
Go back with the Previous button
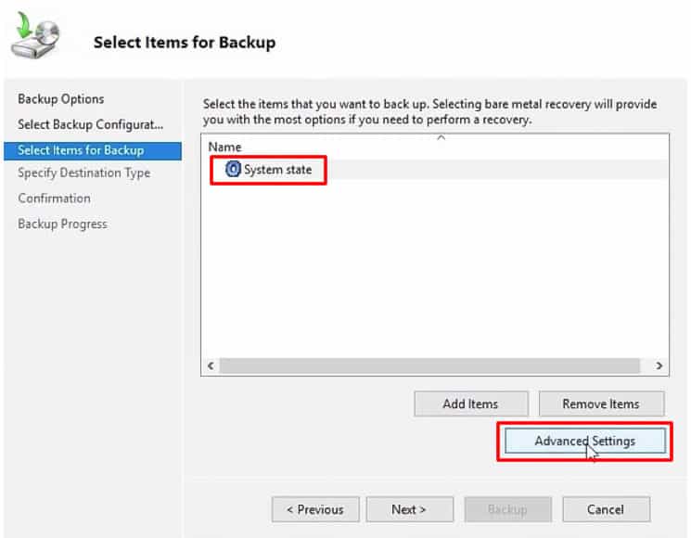tap(314, 509)
